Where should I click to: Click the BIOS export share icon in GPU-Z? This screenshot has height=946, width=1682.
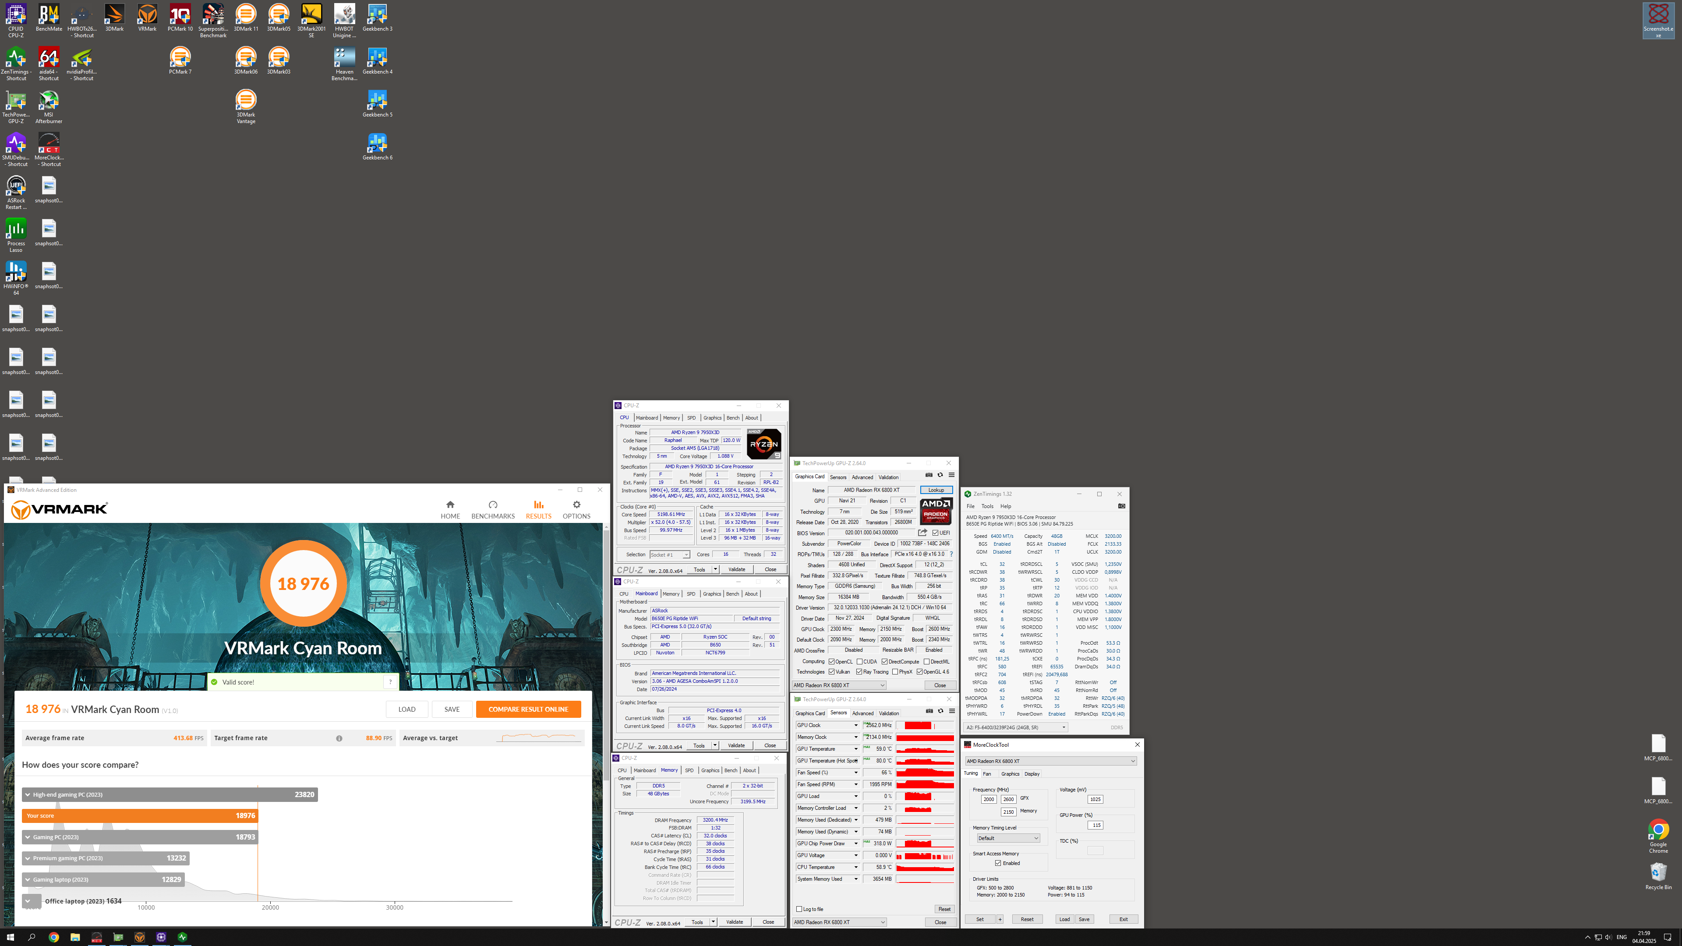(922, 533)
